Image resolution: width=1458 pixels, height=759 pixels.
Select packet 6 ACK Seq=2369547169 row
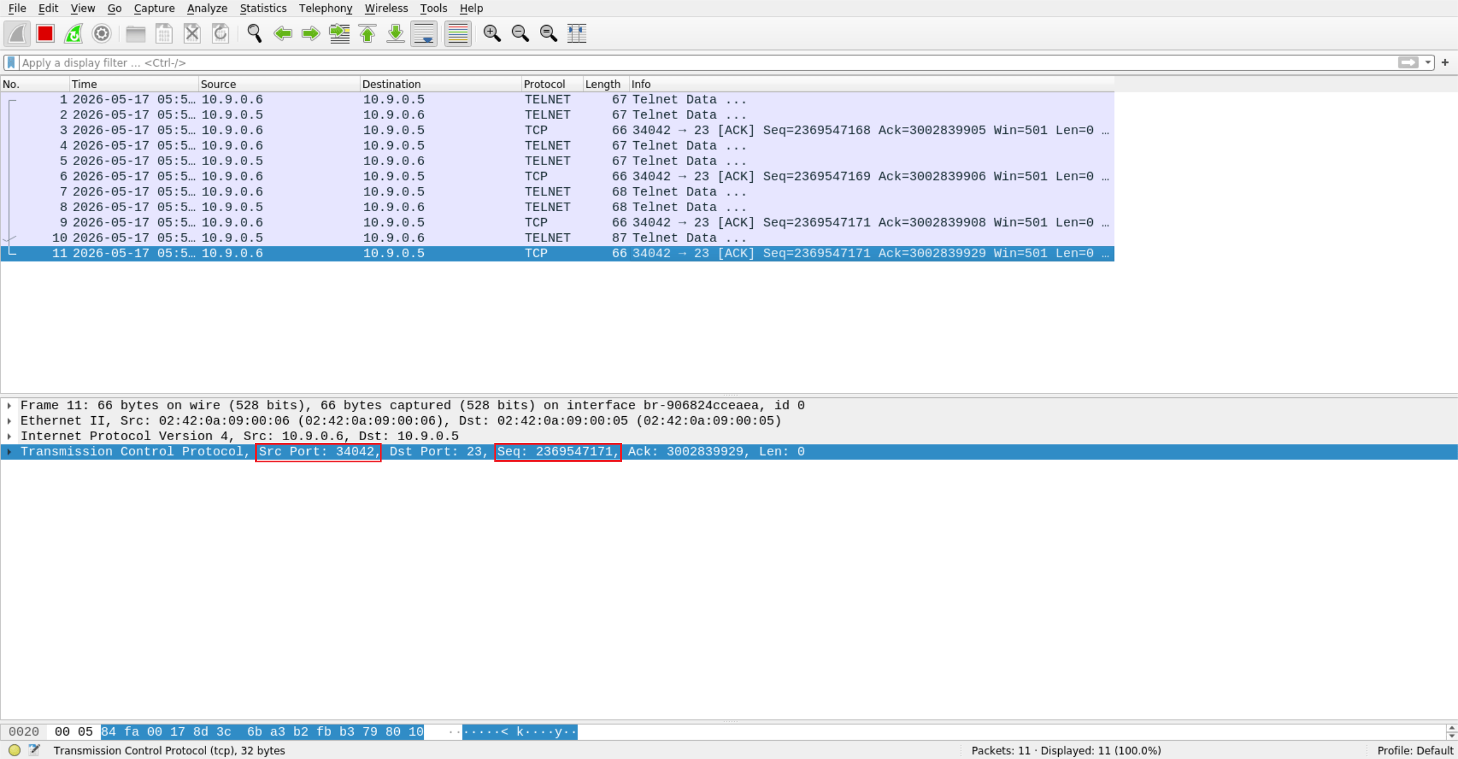pos(557,177)
